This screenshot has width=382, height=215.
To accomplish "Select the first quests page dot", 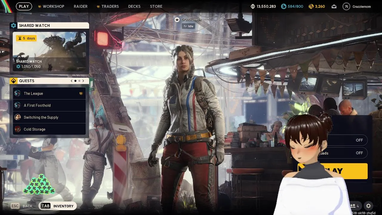I will [76, 81].
